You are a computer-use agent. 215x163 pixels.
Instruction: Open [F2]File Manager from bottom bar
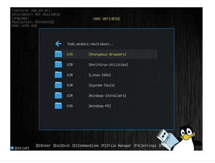[x=116, y=146]
